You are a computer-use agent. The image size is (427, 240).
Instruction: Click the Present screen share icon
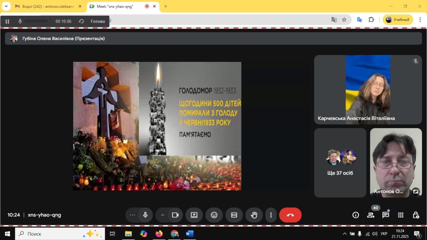194,215
